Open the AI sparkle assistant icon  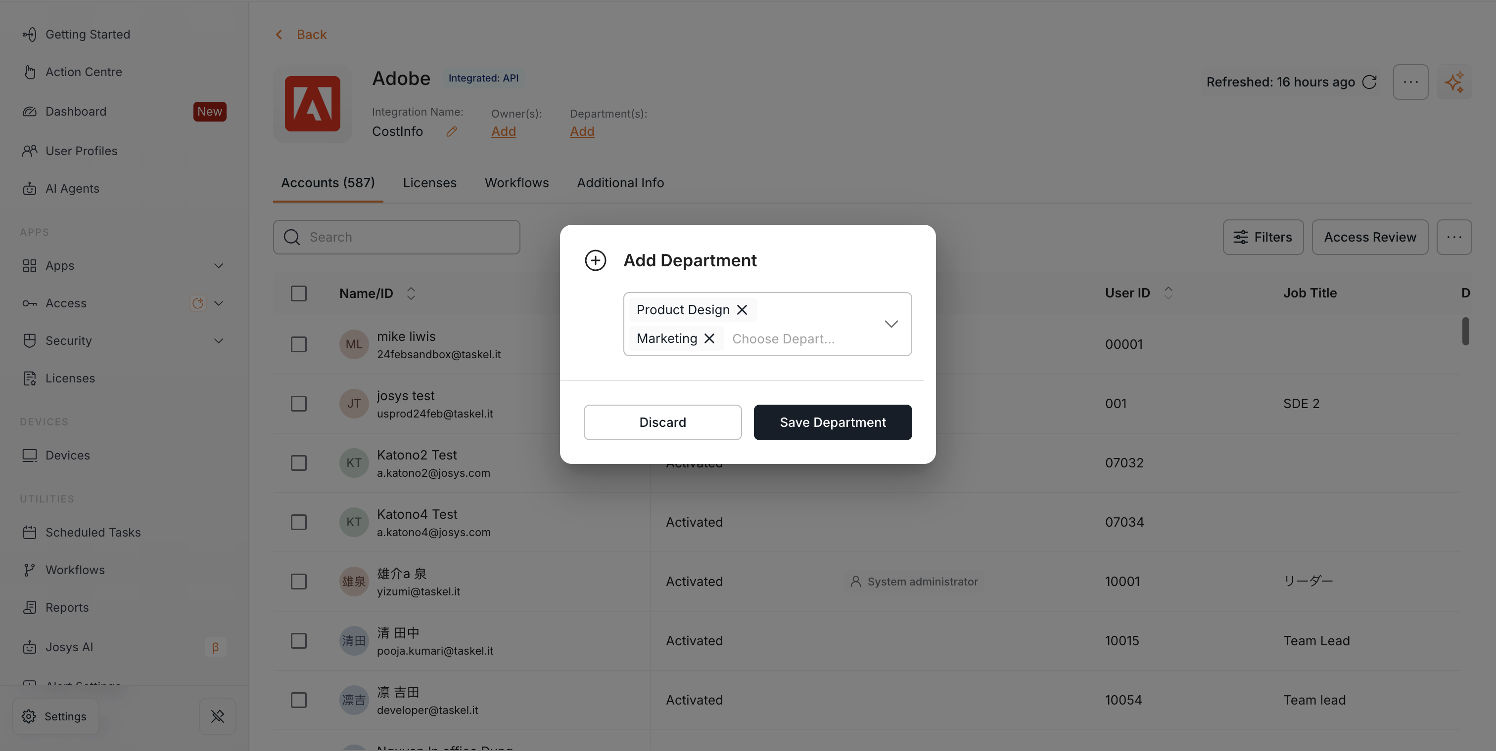[1454, 82]
